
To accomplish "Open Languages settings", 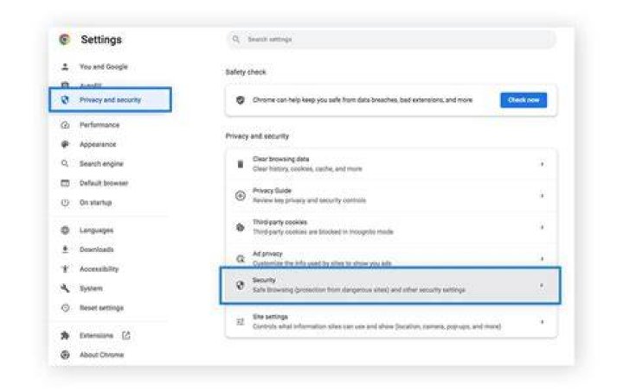I will [97, 230].
